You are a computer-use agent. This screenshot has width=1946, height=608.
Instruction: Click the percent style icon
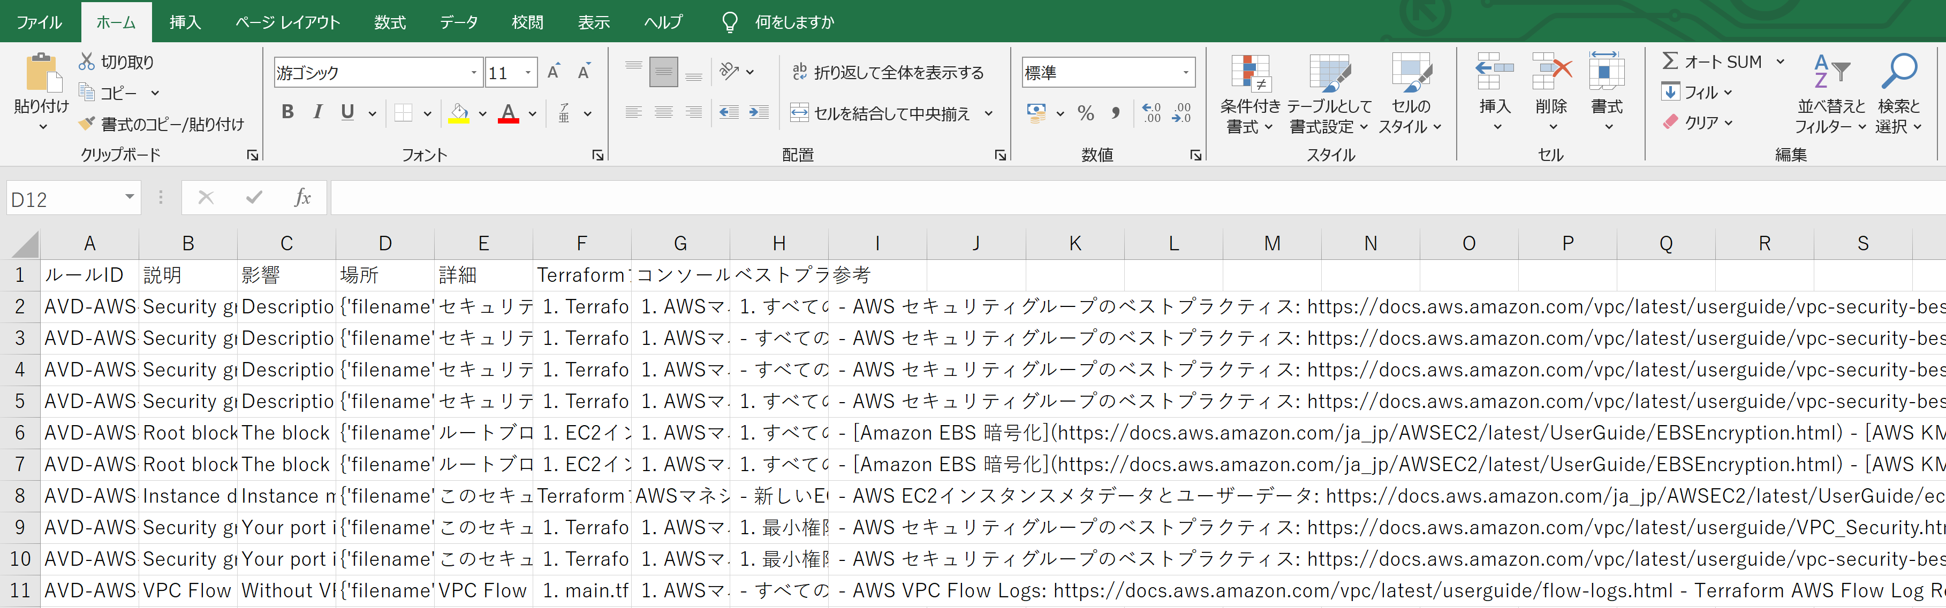click(x=1087, y=113)
